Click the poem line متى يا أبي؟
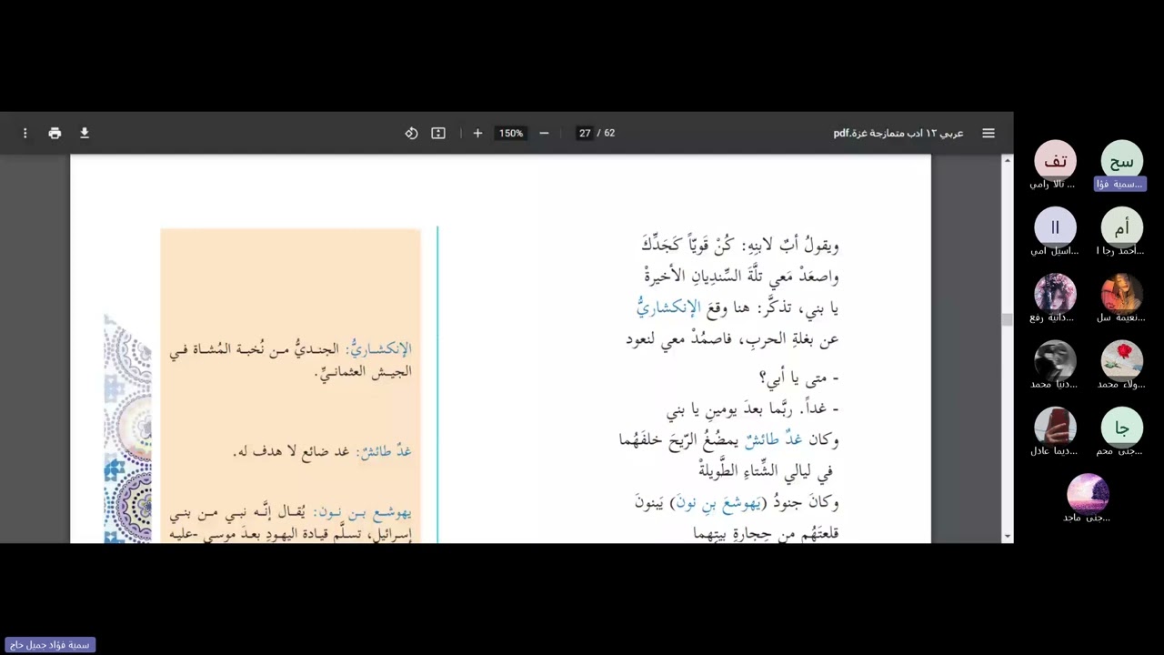Screen dimensions: 1164x655 point(798,378)
